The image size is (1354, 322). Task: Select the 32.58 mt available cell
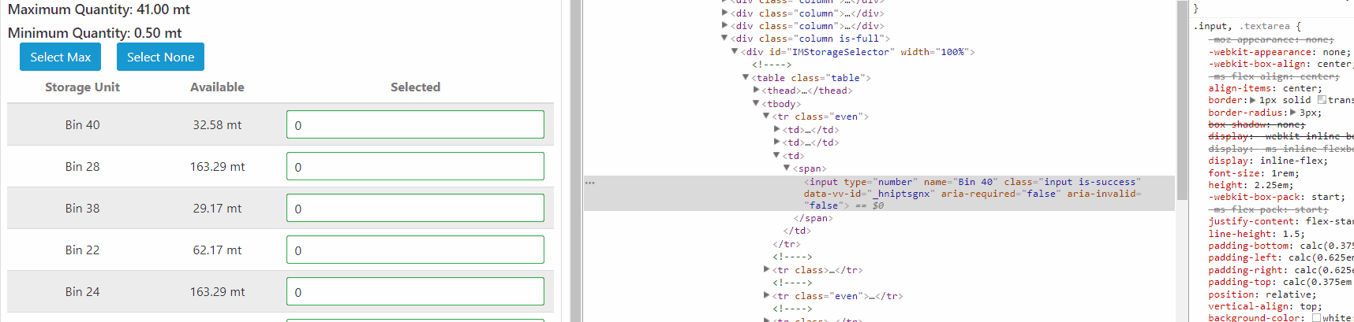(217, 124)
